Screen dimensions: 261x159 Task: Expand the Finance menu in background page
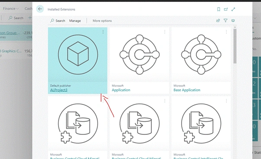pos(11,9)
